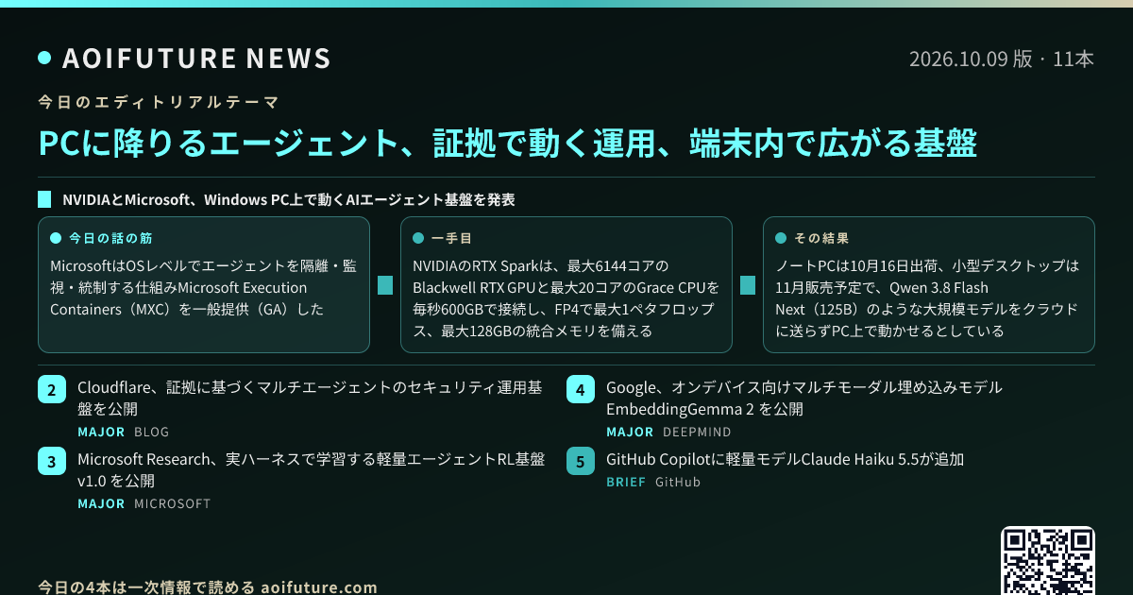Viewport: 1133px width, 595px height.
Task: Click the number 4 badge
Action: click(x=581, y=389)
